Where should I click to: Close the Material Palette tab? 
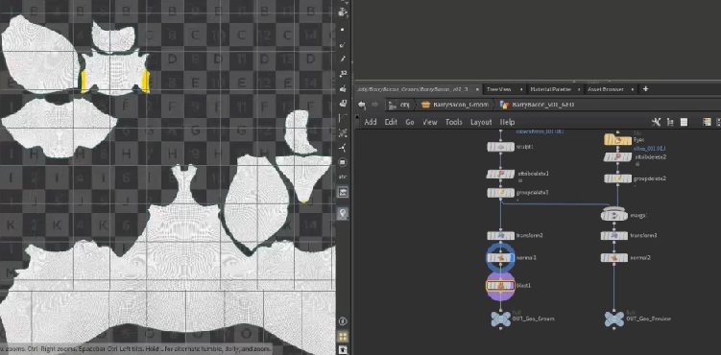point(580,89)
